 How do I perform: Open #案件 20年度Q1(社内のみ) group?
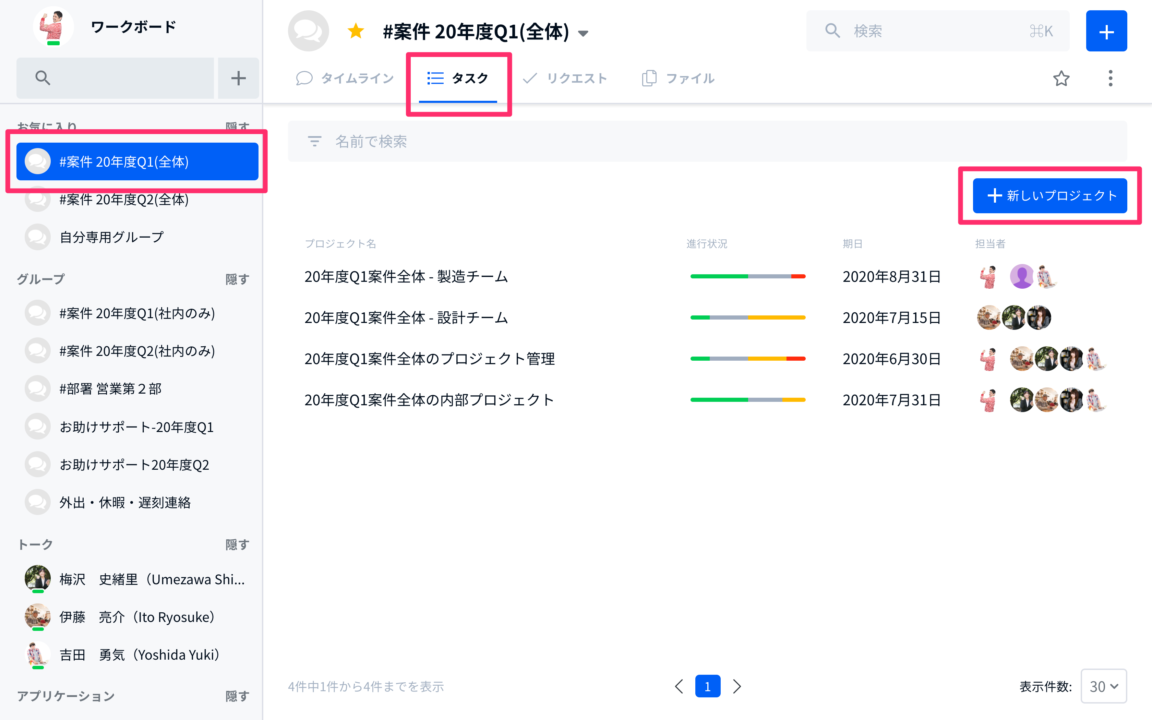click(137, 313)
